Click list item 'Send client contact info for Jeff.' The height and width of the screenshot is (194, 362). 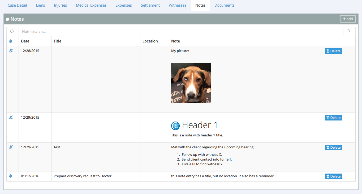coord(207,159)
